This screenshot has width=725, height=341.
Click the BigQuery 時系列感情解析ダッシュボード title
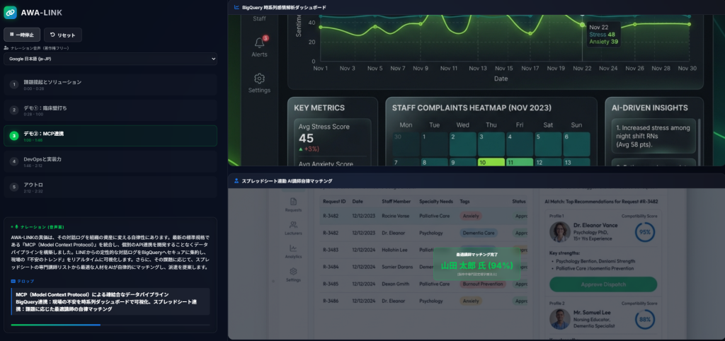(284, 7)
